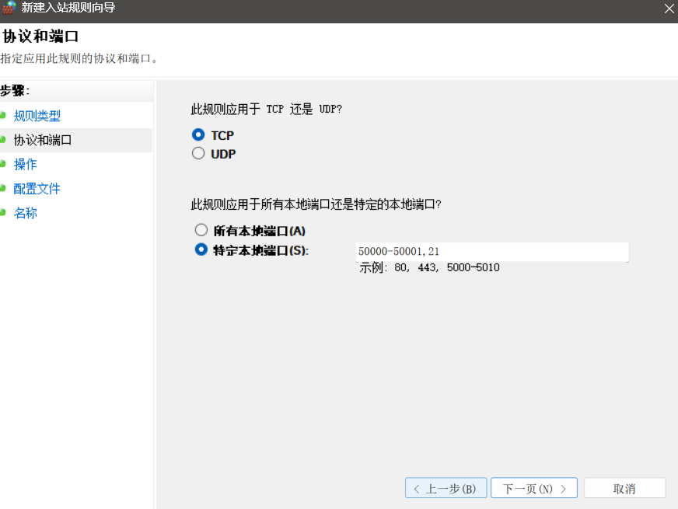The width and height of the screenshot is (678, 509).
Task: Choose 特定本地端口(S) option
Action: point(201,250)
